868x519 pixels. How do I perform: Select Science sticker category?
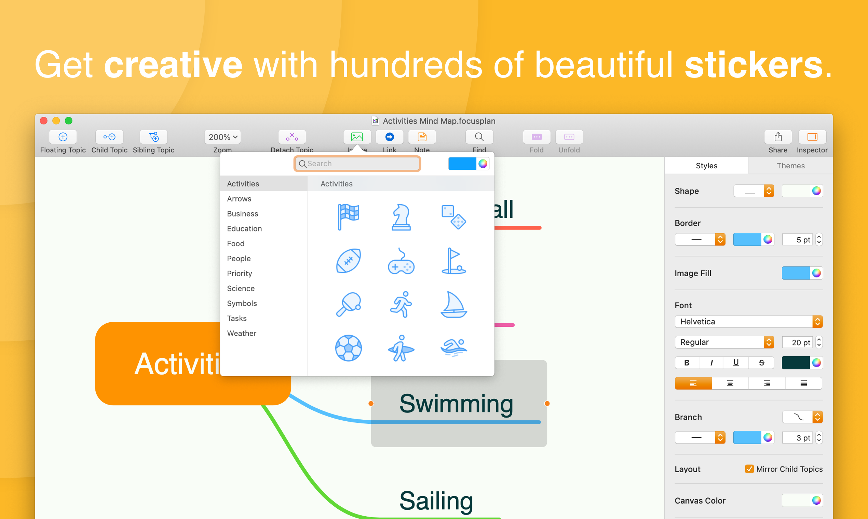pyautogui.click(x=264, y=289)
